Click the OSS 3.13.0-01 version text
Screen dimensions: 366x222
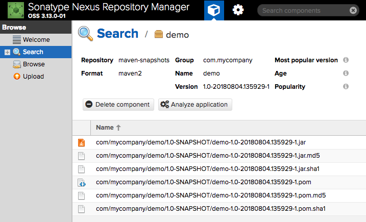(x=46, y=16)
